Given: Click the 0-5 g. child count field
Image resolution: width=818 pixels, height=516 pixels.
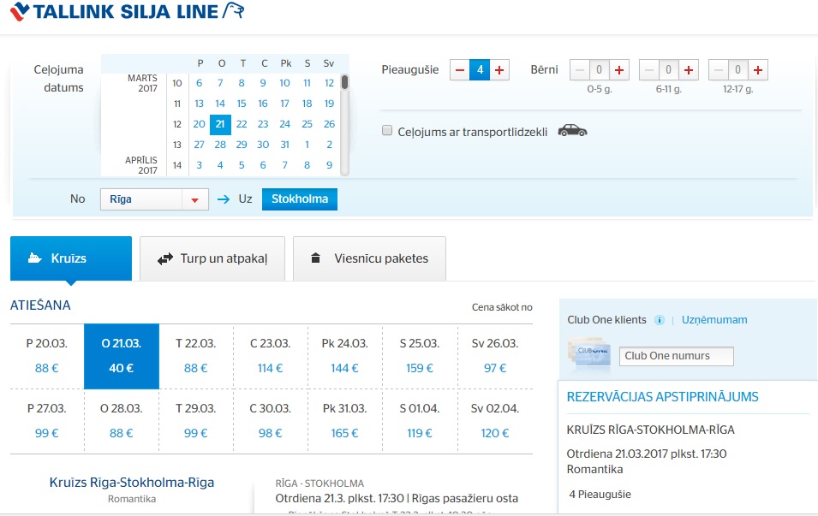Looking at the screenshot, I should 600,70.
